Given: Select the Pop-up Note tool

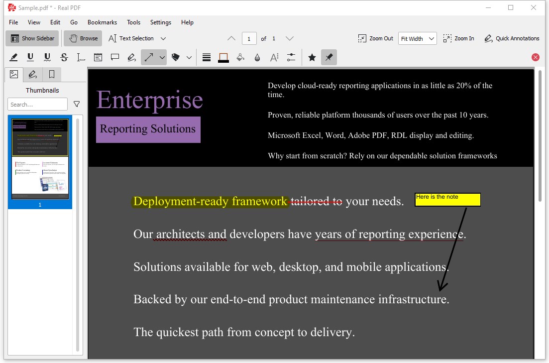Looking at the screenshot, I should [115, 57].
